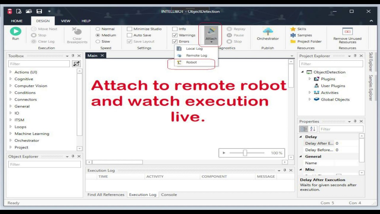380x214 pixels.
Task: Expand Plugins node in Project Explorer
Action: [310, 79]
